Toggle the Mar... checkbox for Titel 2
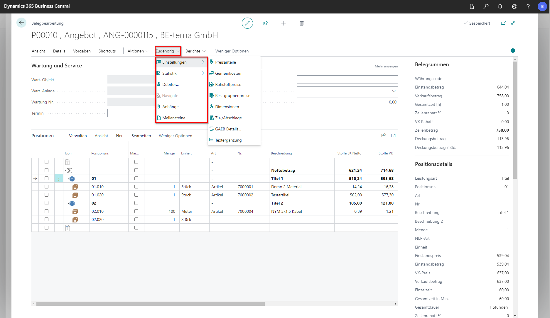550x318 pixels. 136,203
